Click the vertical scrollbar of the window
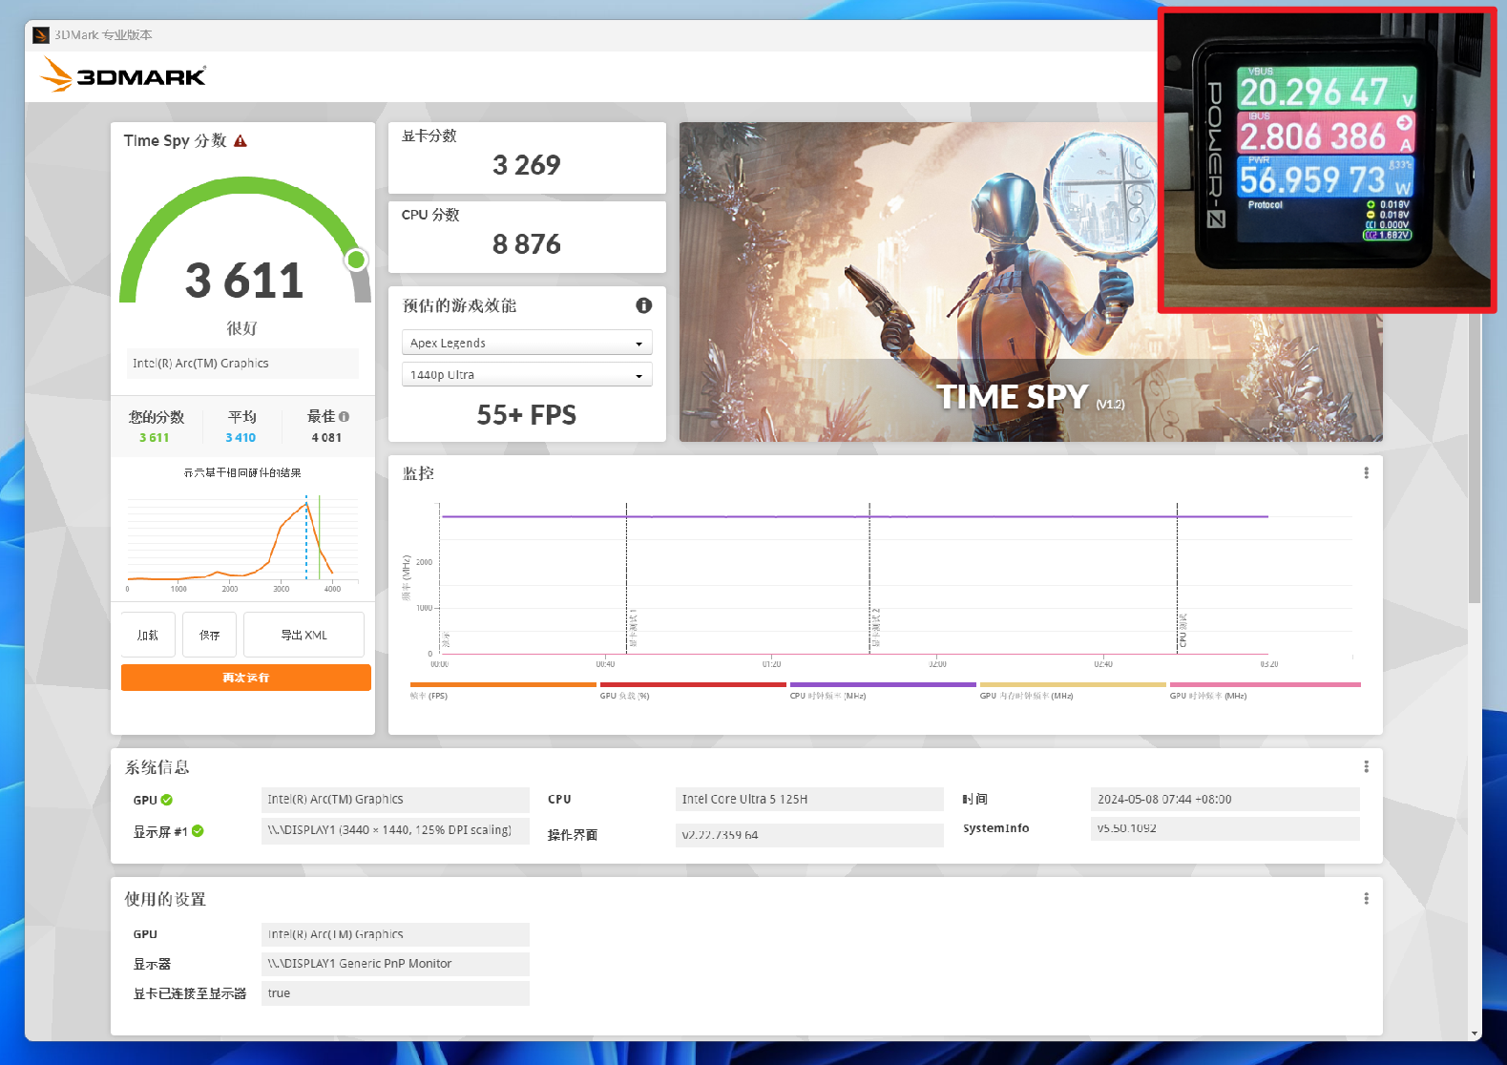 [1475, 458]
